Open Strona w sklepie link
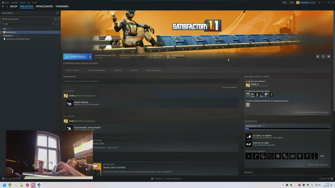This screenshot has width=335, height=188. pyautogui.click(x=72, y=70)
